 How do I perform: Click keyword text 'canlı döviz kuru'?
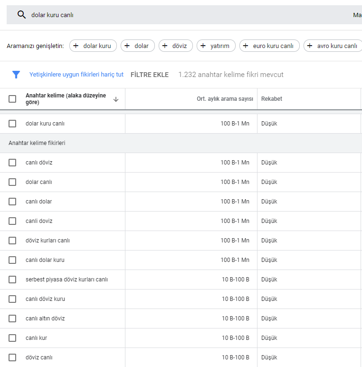click(45, 299)
